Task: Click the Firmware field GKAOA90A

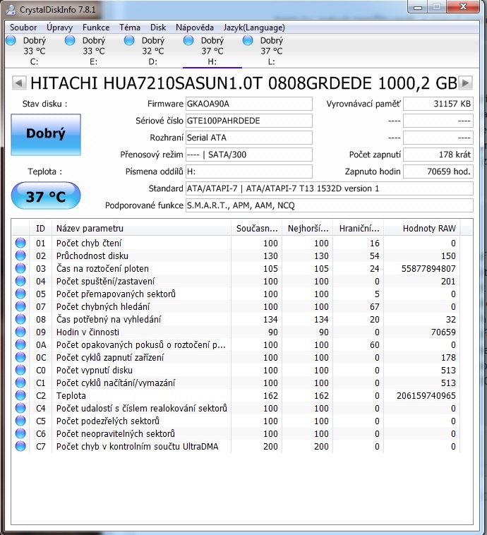Action: tap(248, 104)
